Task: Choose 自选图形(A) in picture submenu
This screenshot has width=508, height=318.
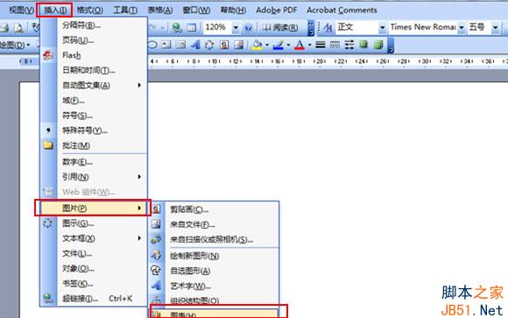Action: point(214,271)
